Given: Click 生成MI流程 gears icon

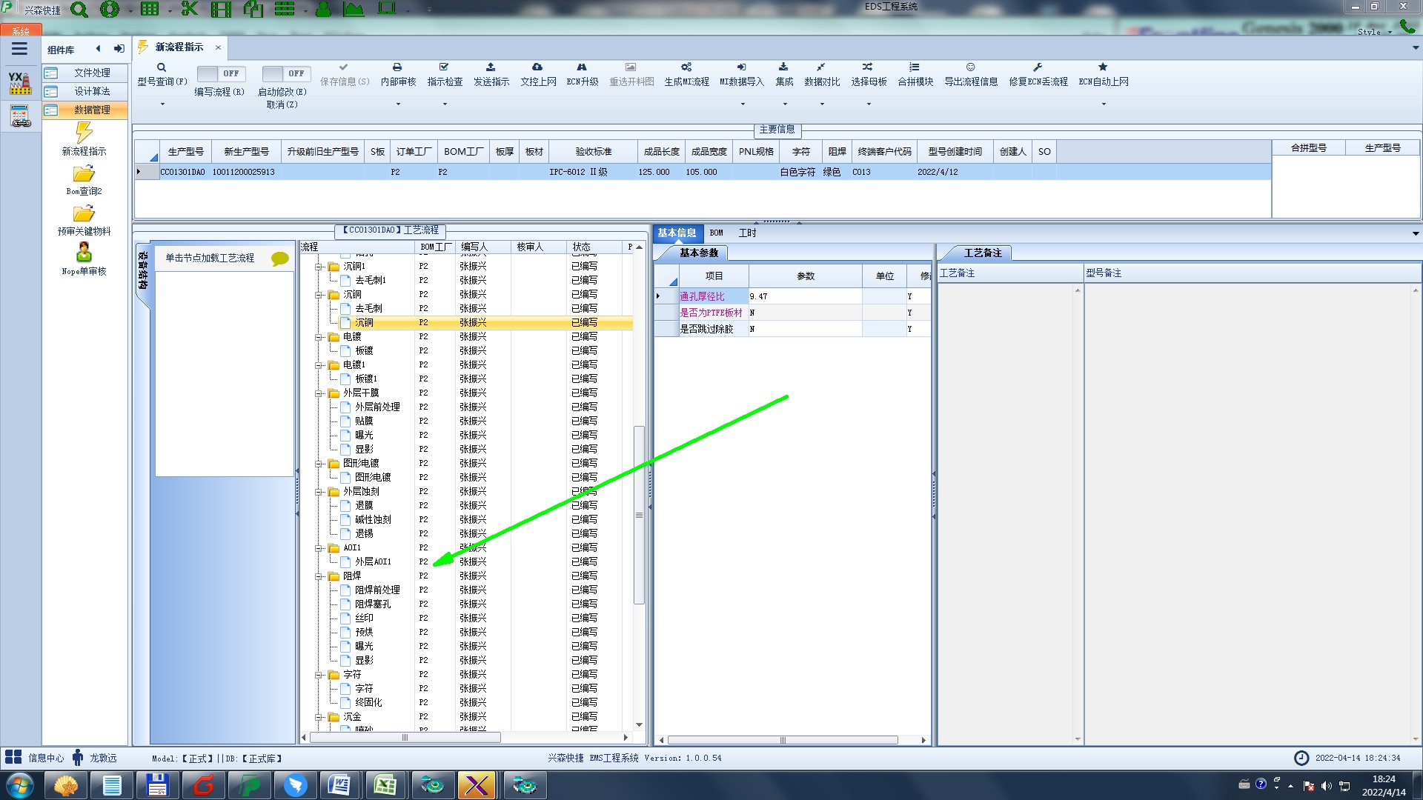Looking at the screenshot, I should click(x=686, y=67).
